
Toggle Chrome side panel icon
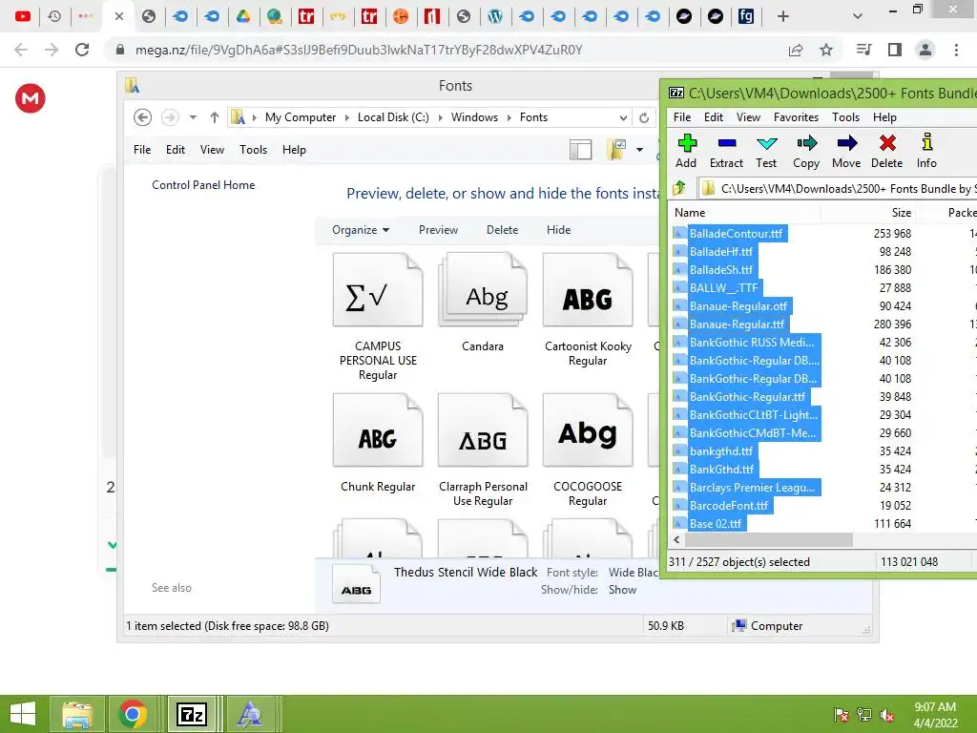pyautogui.click(x=895, y=50)
